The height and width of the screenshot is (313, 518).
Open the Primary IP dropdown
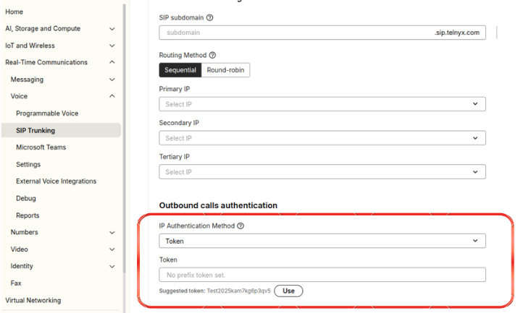(322, 104)
